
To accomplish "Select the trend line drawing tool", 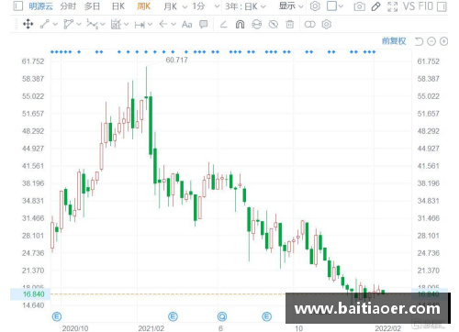I will point(45,24).
